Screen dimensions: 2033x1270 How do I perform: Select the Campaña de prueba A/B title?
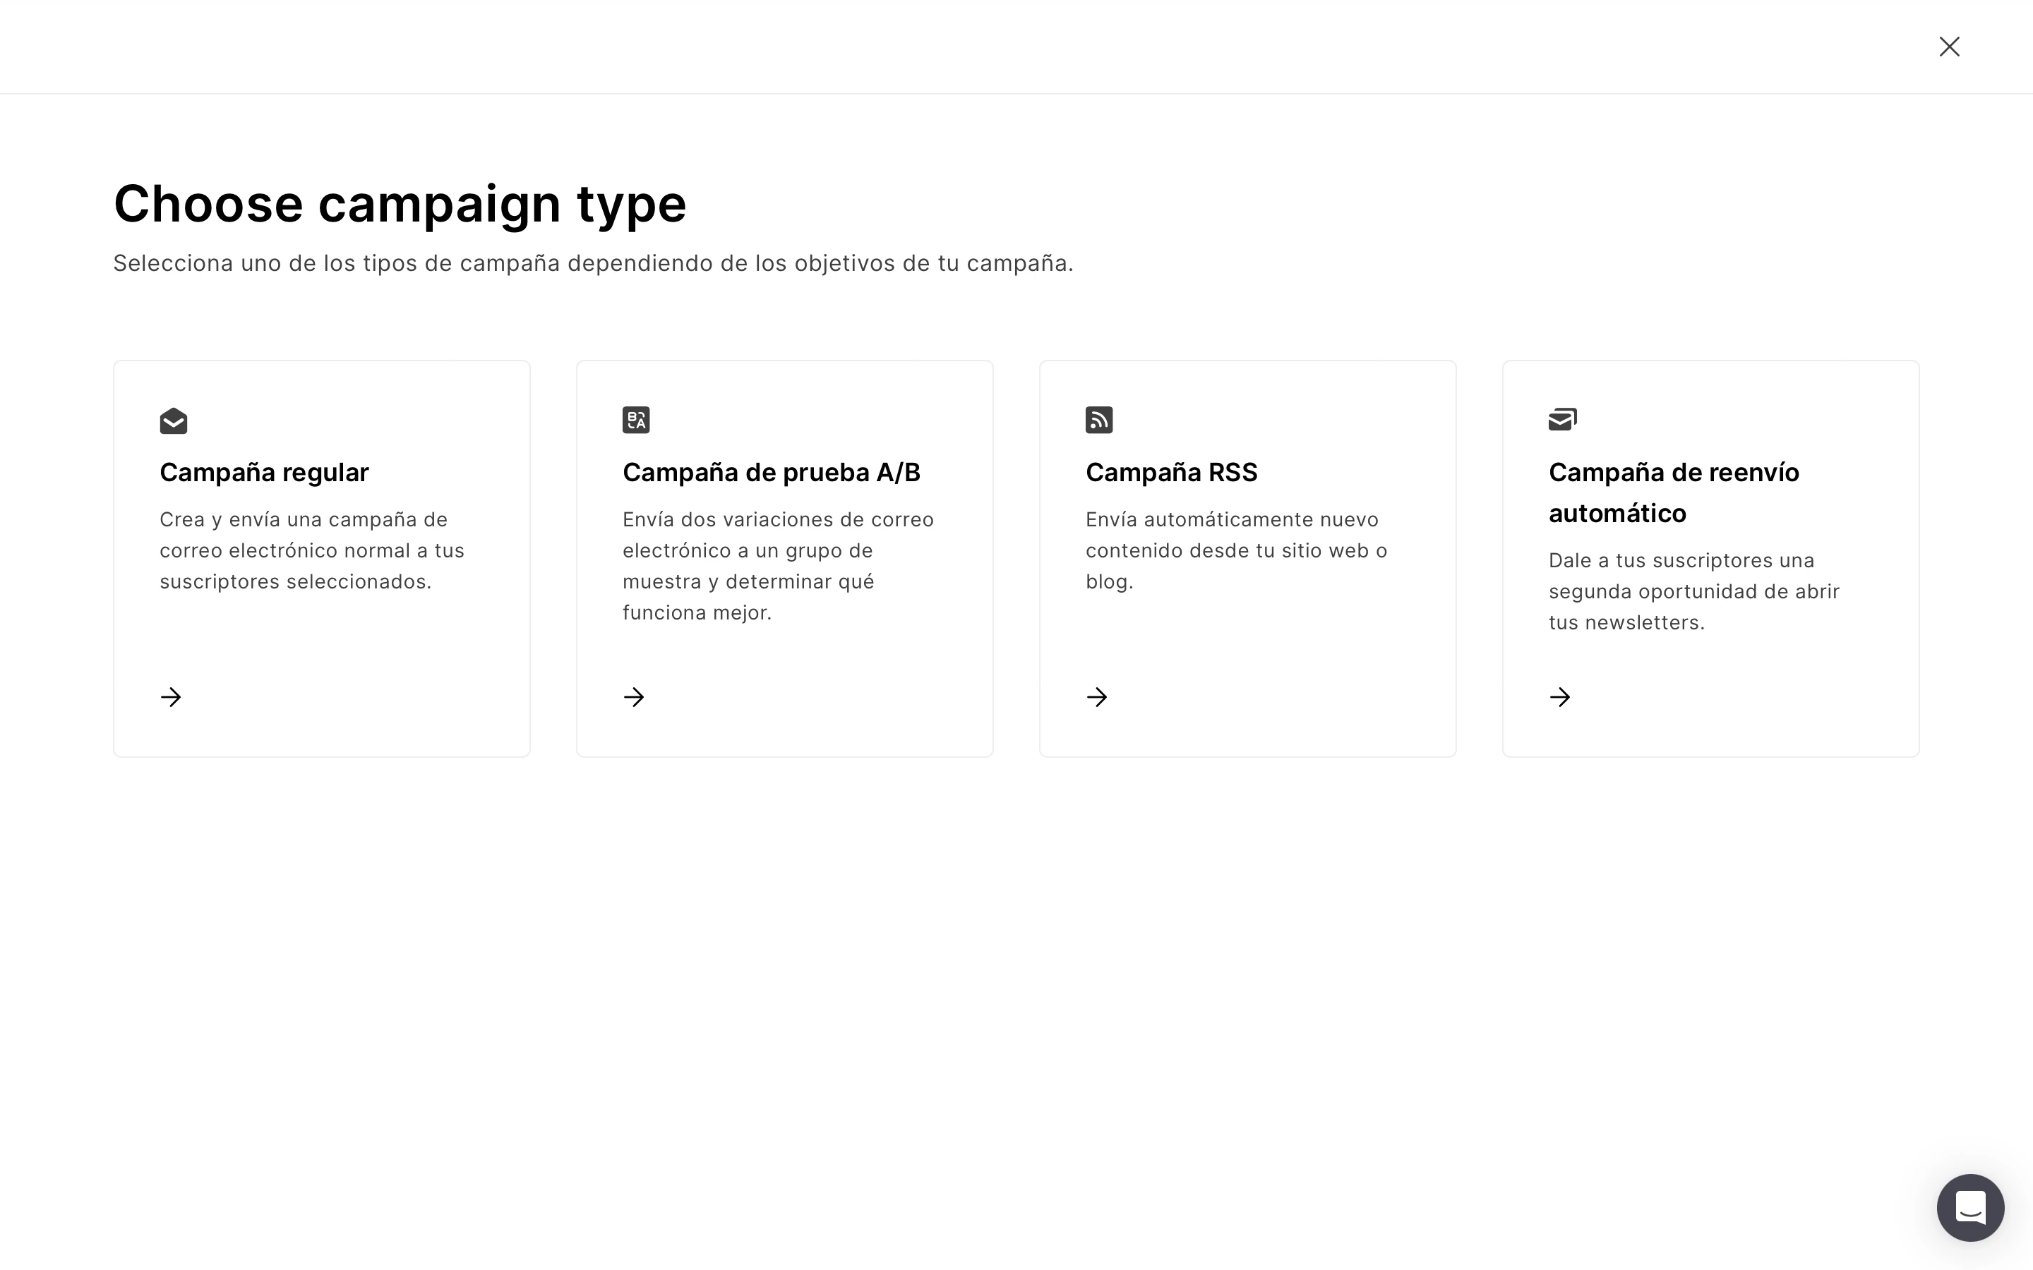coord(771,472)
